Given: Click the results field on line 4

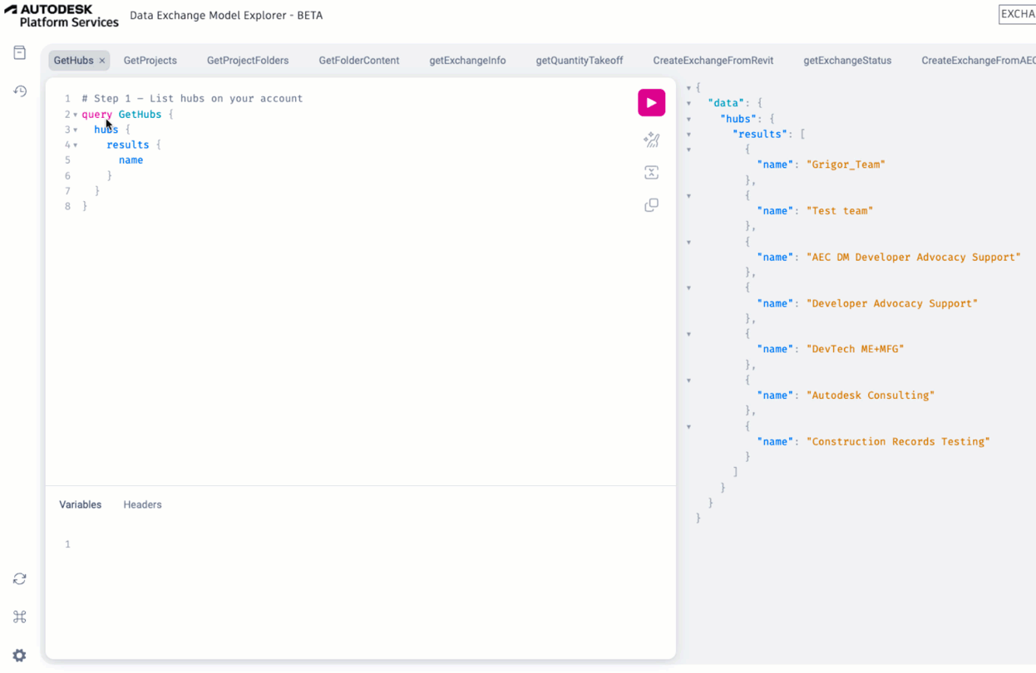Looking at the screenshot, I should pos(127,145).
